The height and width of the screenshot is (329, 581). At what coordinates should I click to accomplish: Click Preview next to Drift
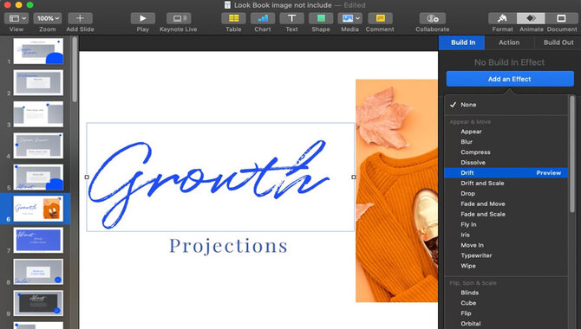548,173
